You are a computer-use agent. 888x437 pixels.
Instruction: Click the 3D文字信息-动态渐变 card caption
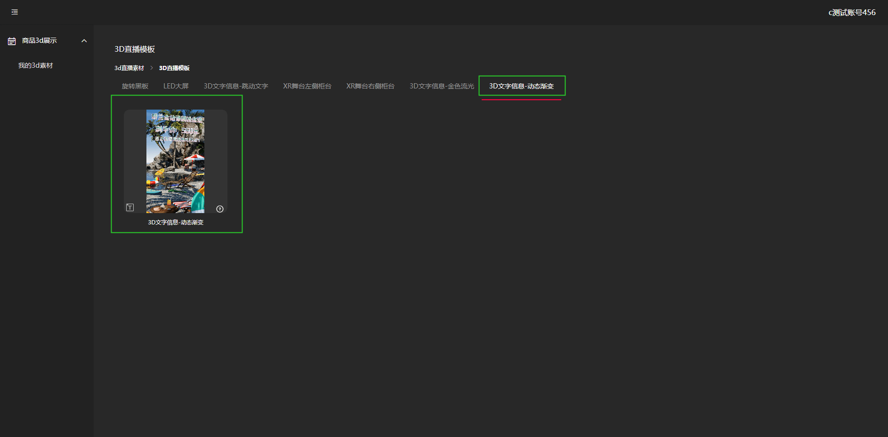[x=176, y=222]
